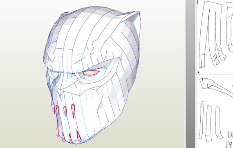Screen dimensions: 233x148
Task: Pick the rightmost upper fang on the mask
Action: pos(73,111)
